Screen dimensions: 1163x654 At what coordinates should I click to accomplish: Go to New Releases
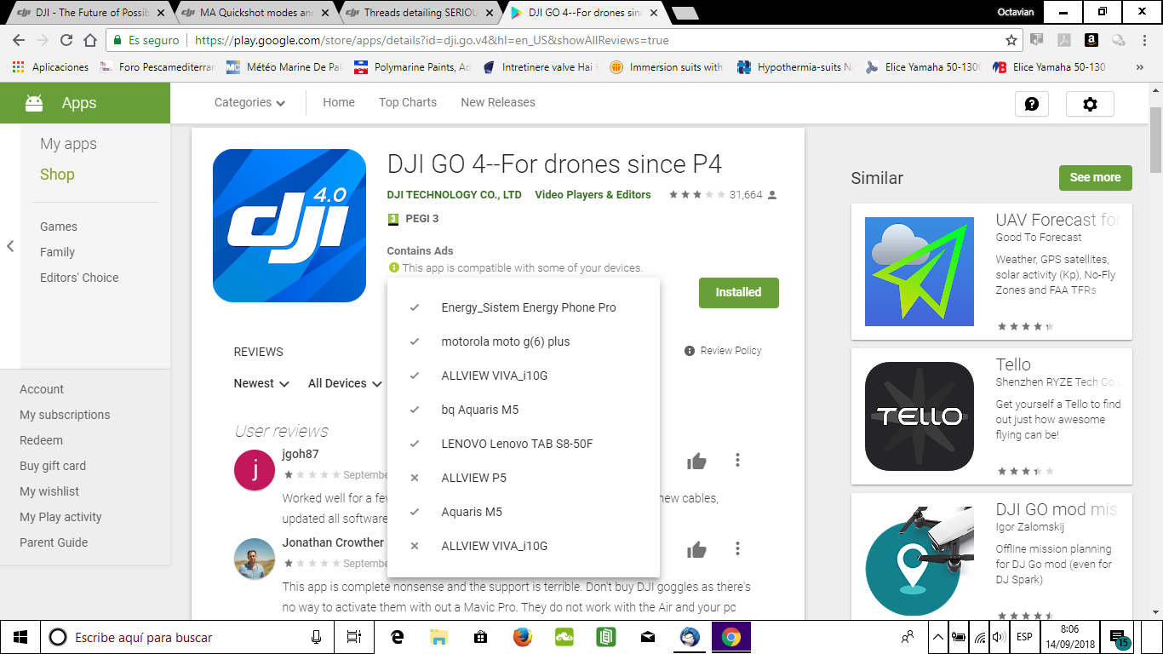click(498, 102)
